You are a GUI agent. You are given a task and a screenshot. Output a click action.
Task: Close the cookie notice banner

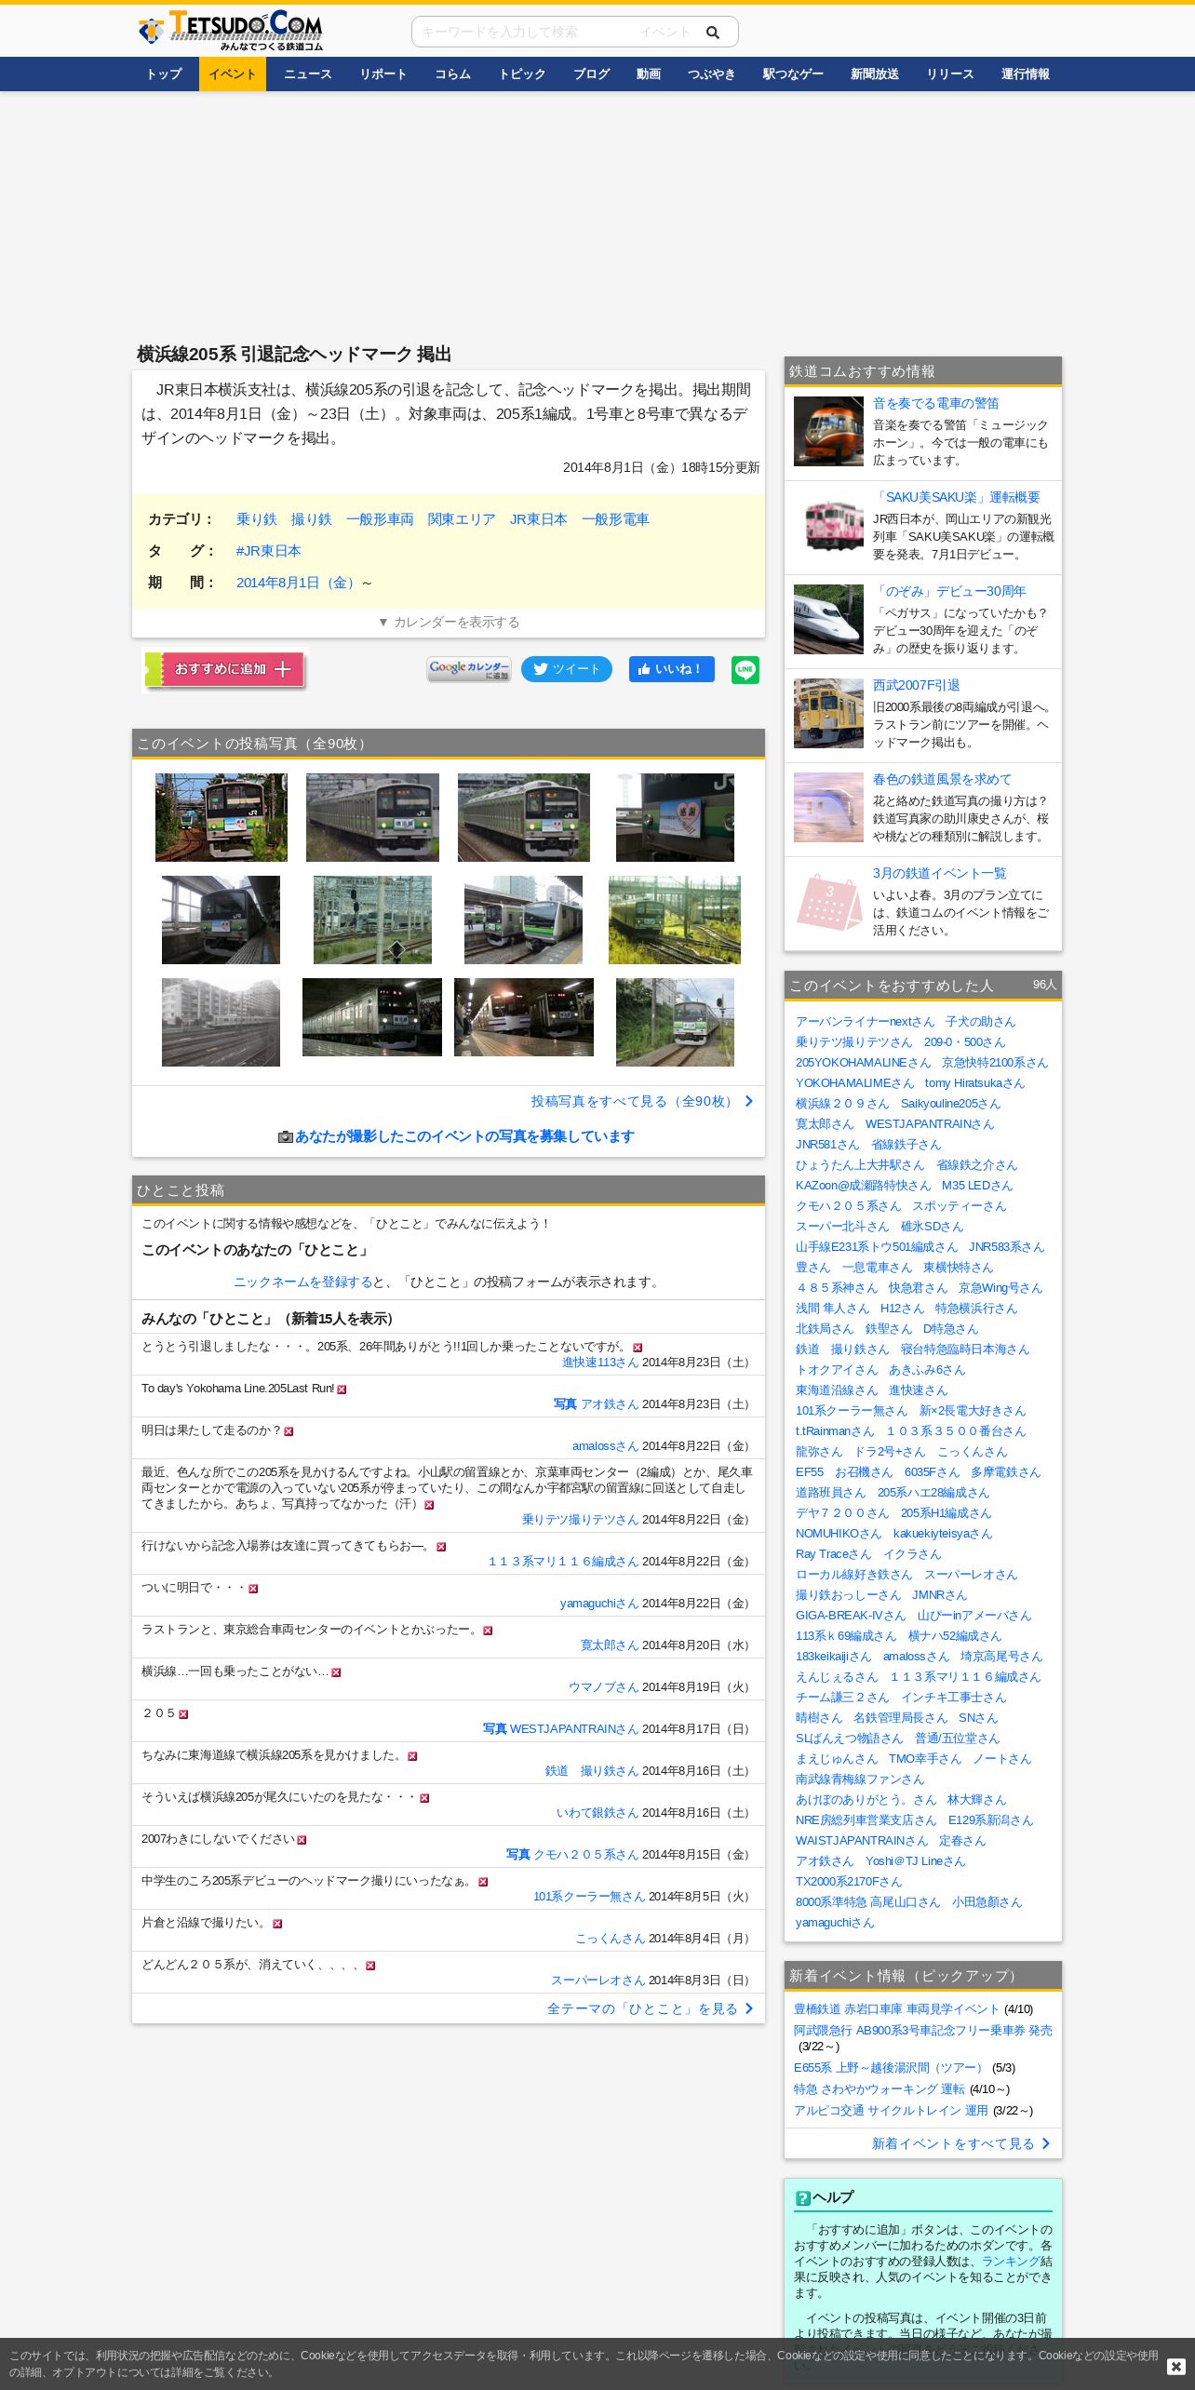click(1175, 2366)
